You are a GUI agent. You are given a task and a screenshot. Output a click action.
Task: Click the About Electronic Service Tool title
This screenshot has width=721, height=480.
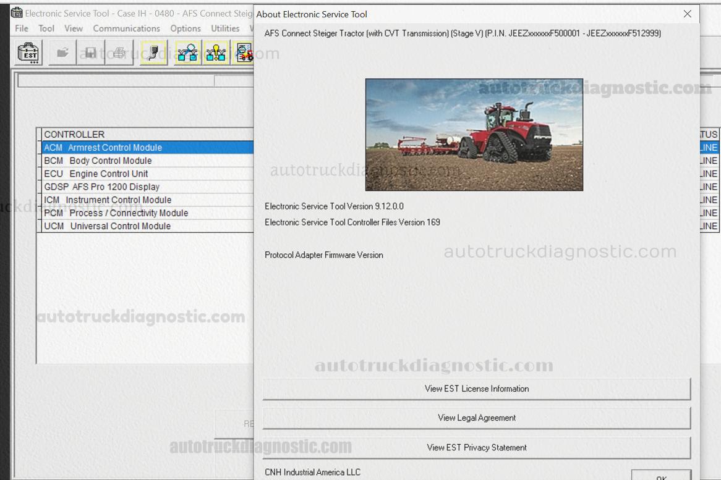pos(312,14)
